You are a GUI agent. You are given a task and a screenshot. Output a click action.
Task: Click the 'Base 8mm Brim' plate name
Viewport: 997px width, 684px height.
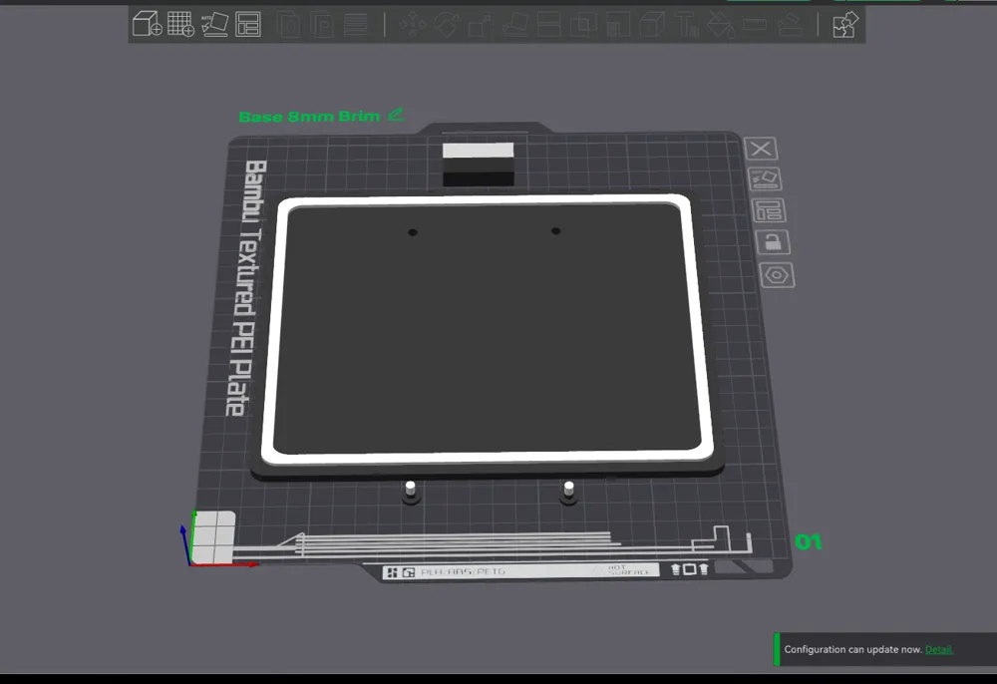tap(309, 117)
